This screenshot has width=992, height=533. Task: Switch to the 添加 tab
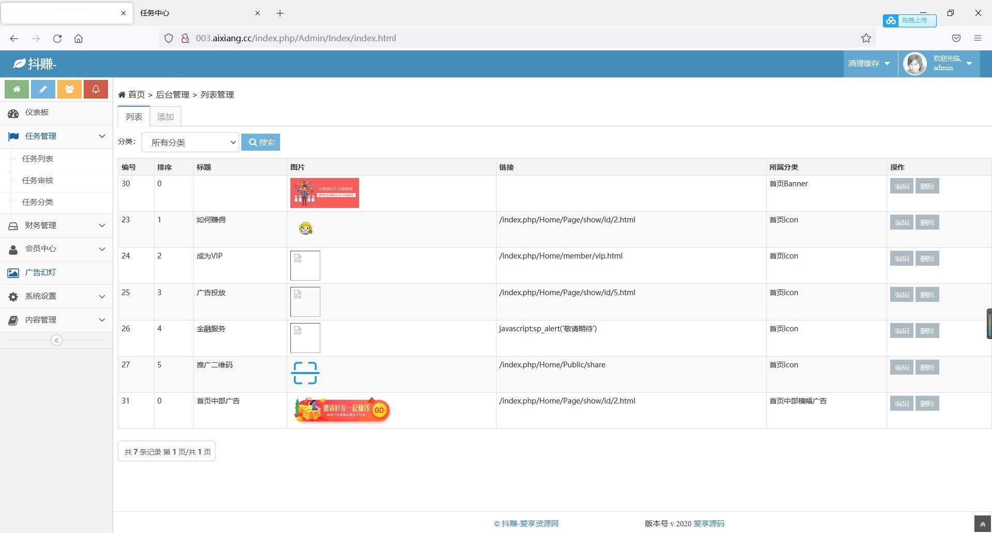(165, 117)
